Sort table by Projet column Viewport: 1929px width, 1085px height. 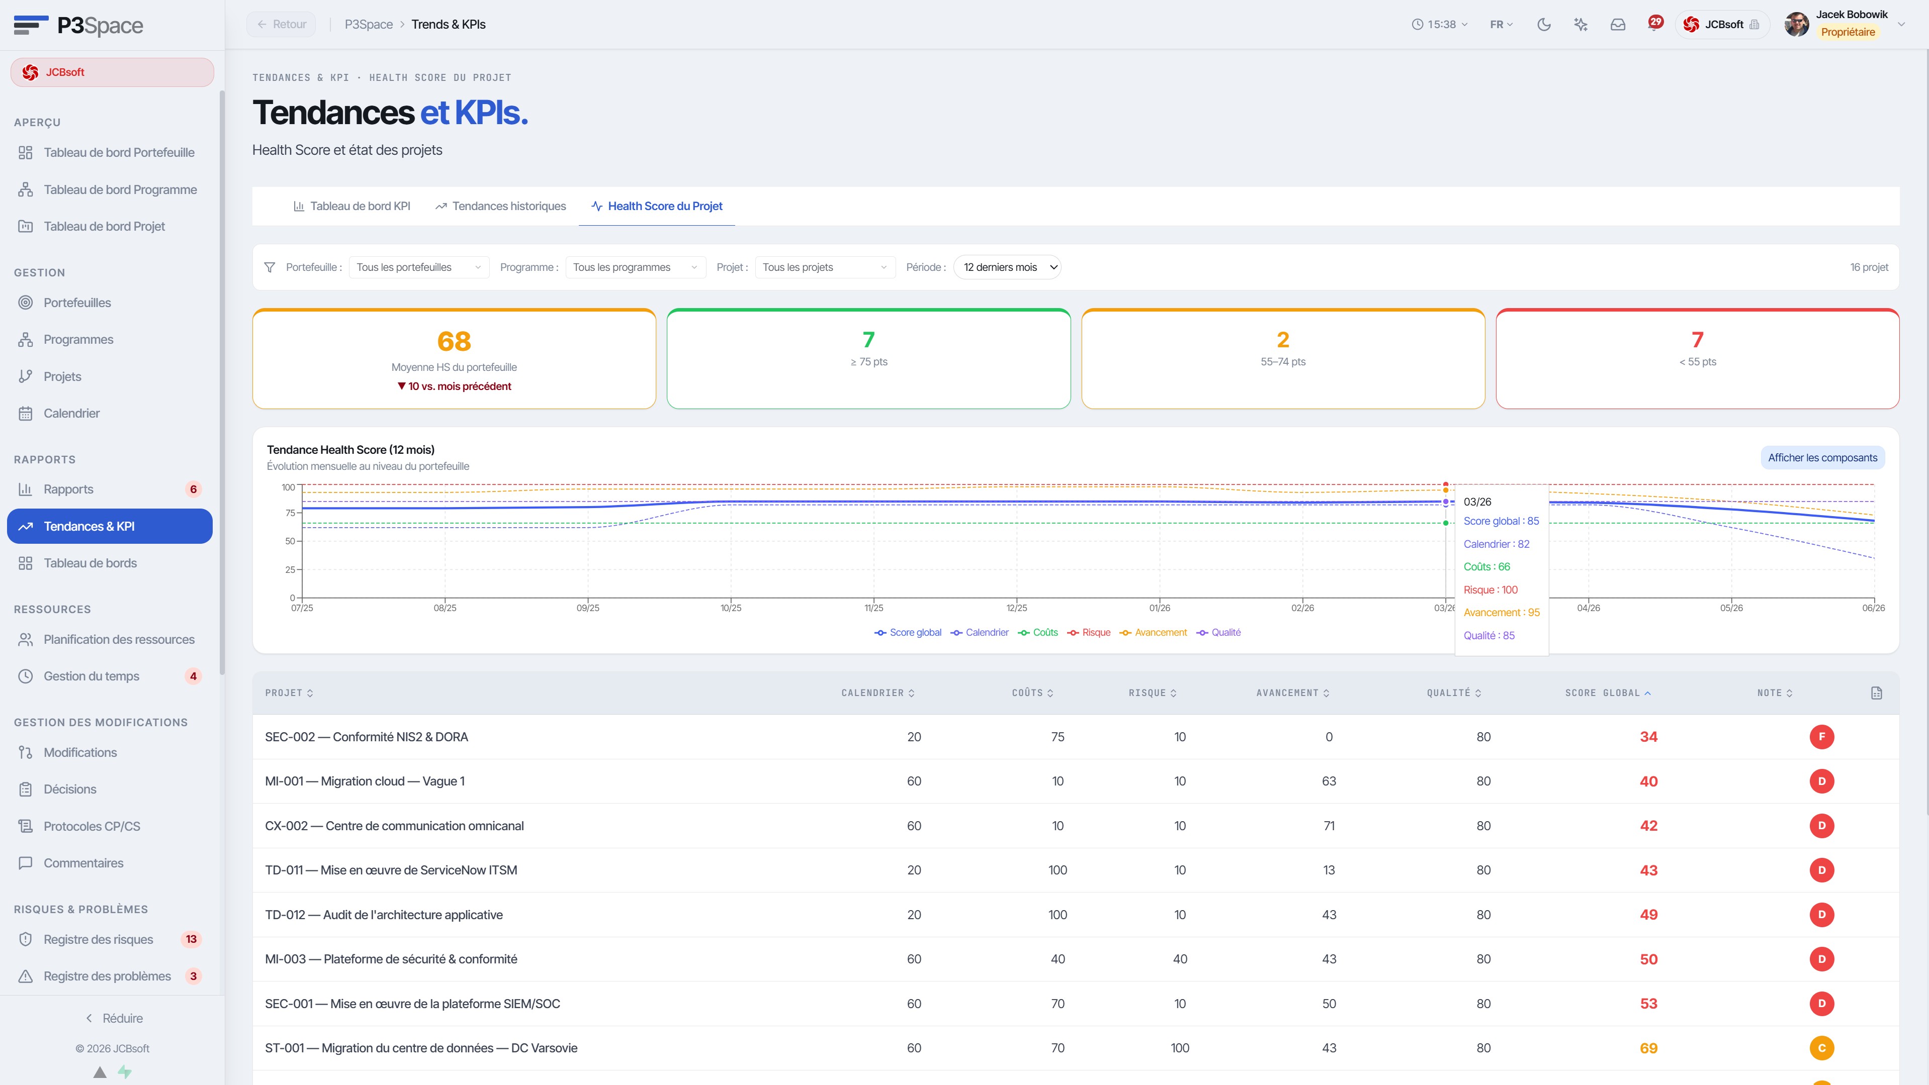click(289, 693)
